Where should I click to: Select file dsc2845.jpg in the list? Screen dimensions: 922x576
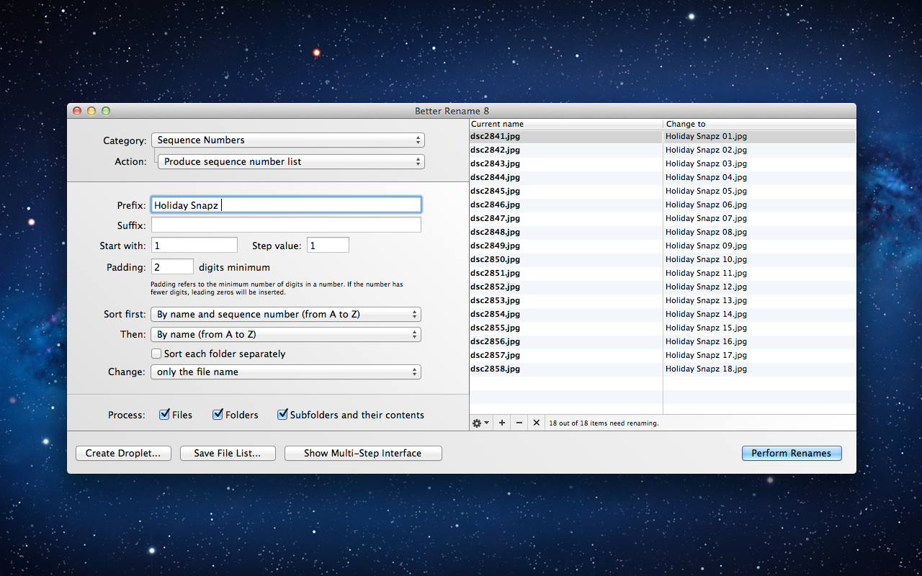coord(495,191)
